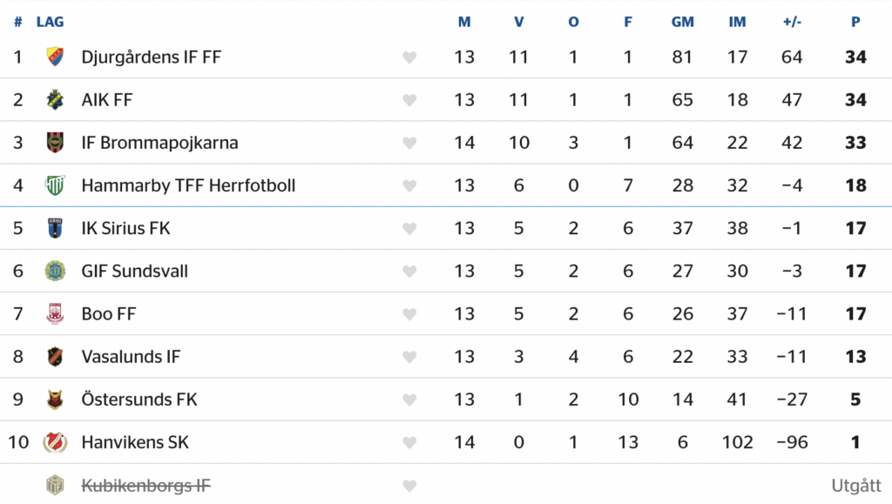Screen dimensions: 892x504
Task: Click the GIF Sundsvall club crest
Action: tap(55, 271)
